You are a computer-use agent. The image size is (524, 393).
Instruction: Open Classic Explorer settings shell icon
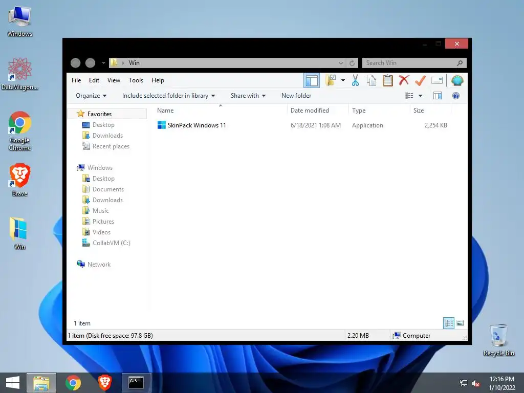coord(457,80)
